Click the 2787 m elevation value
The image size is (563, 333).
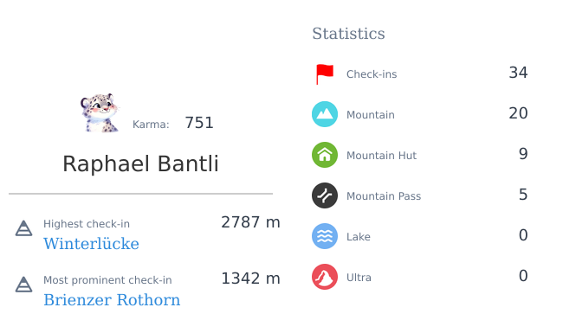(250, 222)
